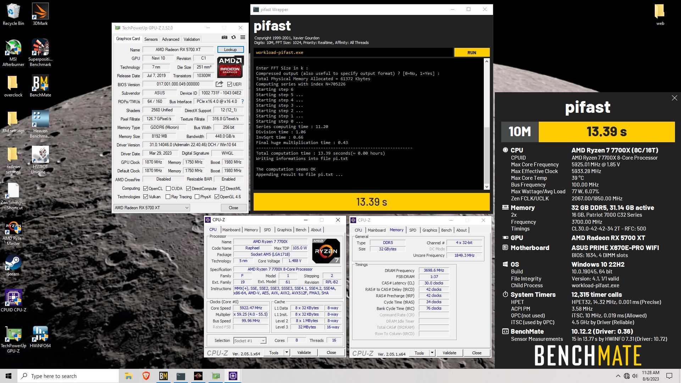The image size is (681, 383).
Task: Open the Superposition Benchmark desktop icon
Action: (x=40, y=52)
